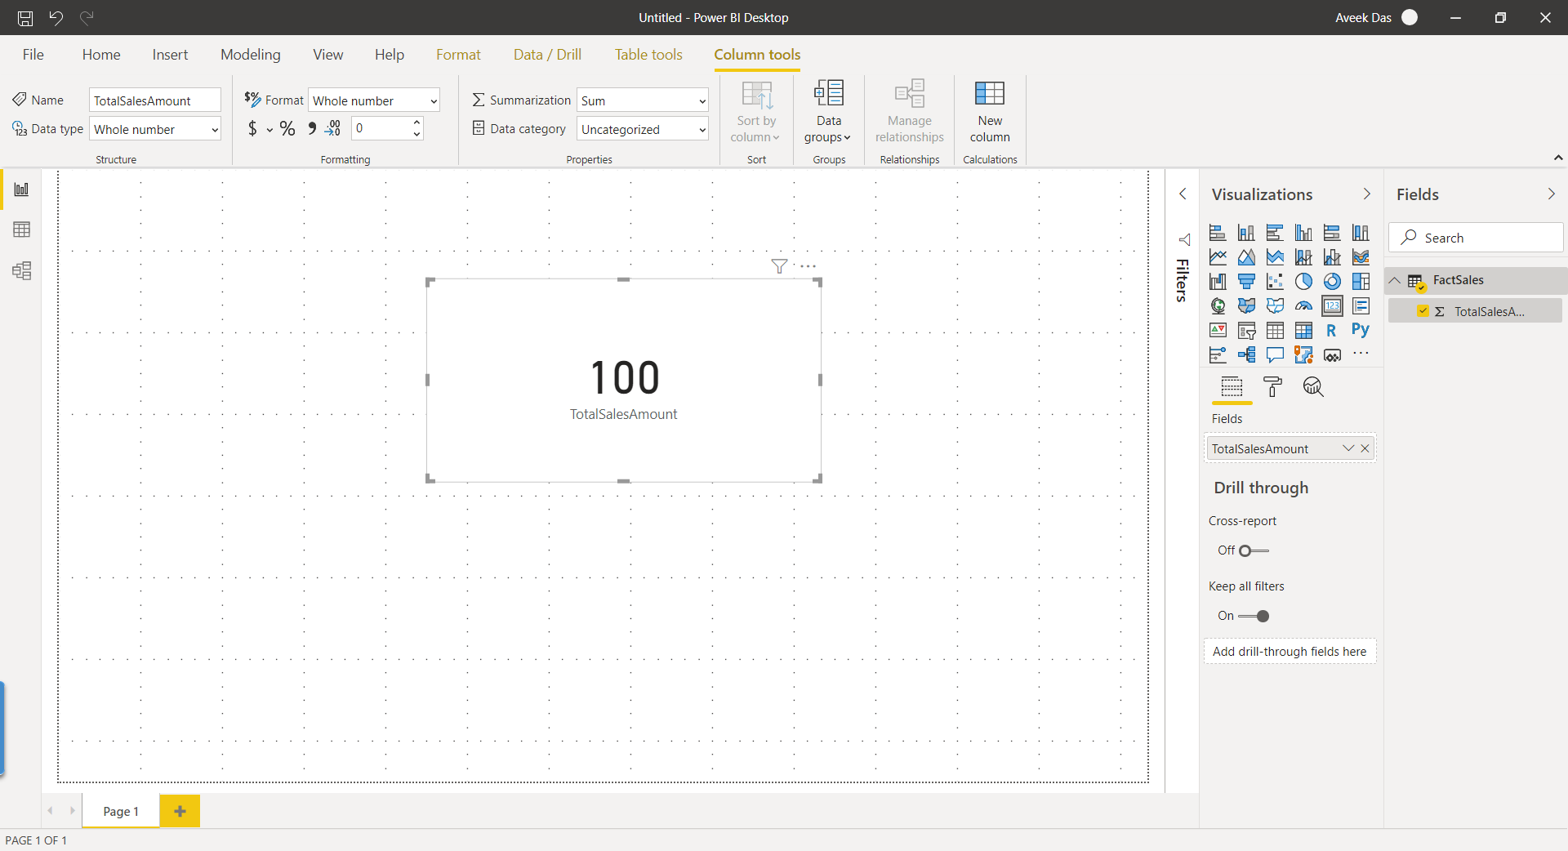Switch to the Table tools tab
Screen dimensions: 1568x851
pyautogui.click(x=648, y=55)
